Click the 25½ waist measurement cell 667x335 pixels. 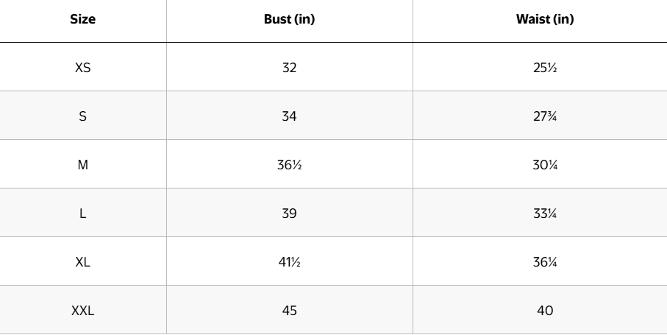tap(545, 67)
